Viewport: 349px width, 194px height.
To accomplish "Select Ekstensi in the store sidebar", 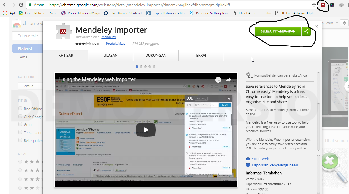I will coord(27,48).
